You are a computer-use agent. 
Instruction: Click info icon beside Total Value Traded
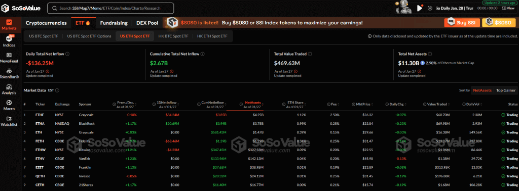[x=310, y=54]
